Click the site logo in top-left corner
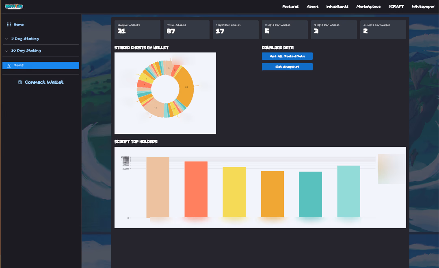 click(14, 6)
